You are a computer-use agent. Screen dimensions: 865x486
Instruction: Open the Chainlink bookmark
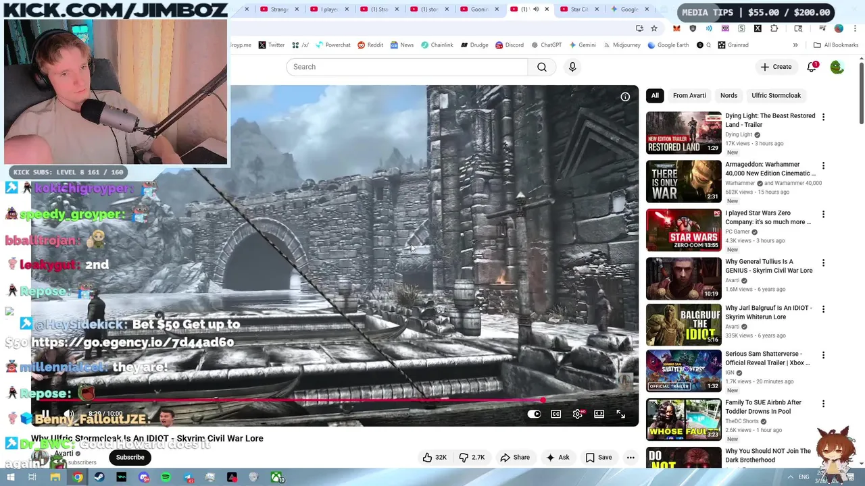pos(437,45)
